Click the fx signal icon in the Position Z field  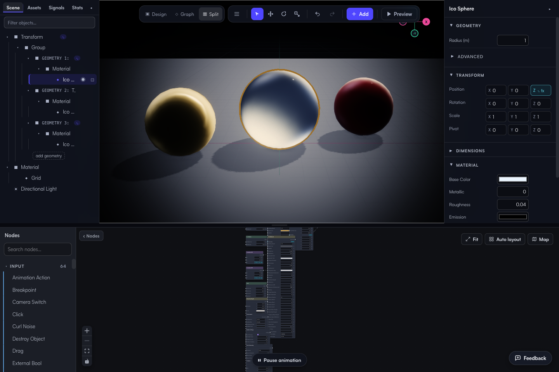pos(541,91)
